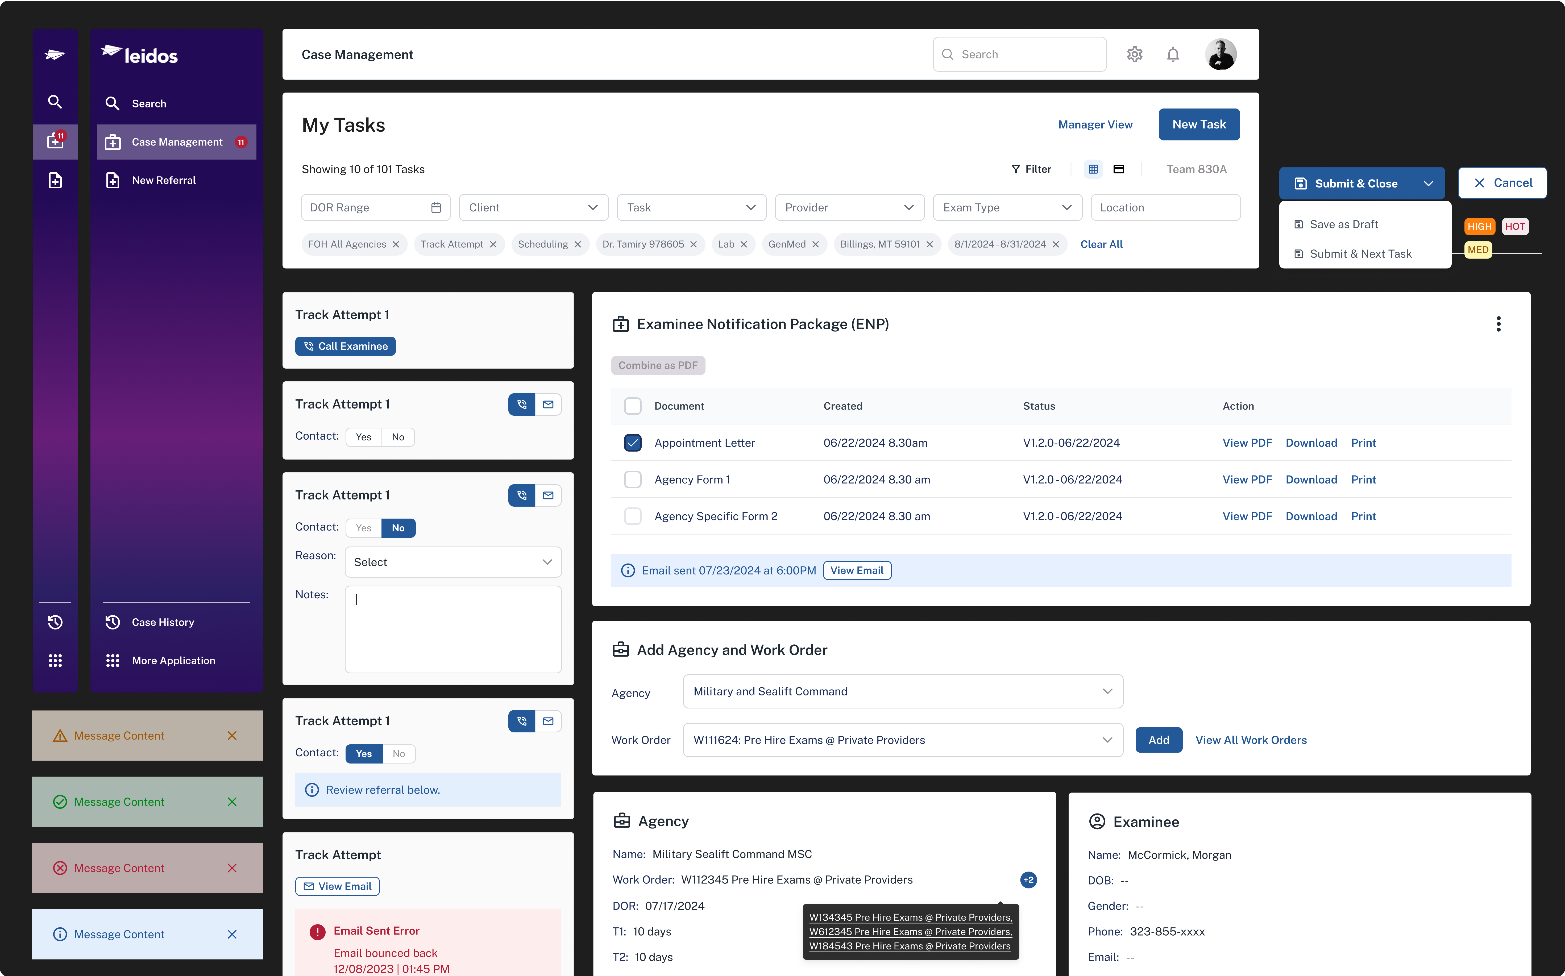The height and width of the screenshot is (976, 1565).
Task: Open the user profile avatar
Action: point(1220,54)
